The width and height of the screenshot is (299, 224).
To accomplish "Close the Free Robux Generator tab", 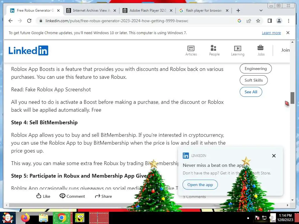I will 58,10.
